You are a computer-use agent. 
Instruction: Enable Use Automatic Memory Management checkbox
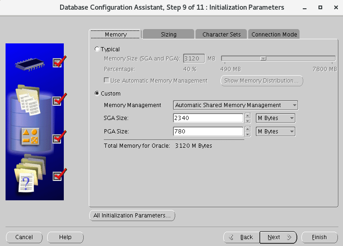tap(107, 81)
